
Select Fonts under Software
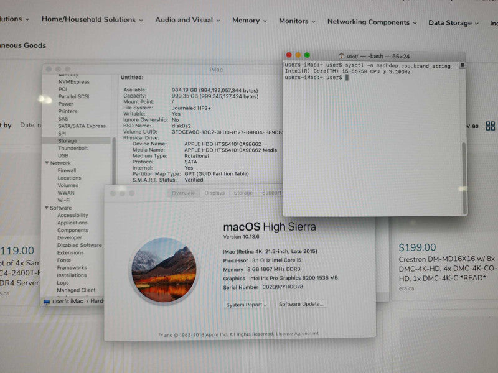click(x=64, y=260)
